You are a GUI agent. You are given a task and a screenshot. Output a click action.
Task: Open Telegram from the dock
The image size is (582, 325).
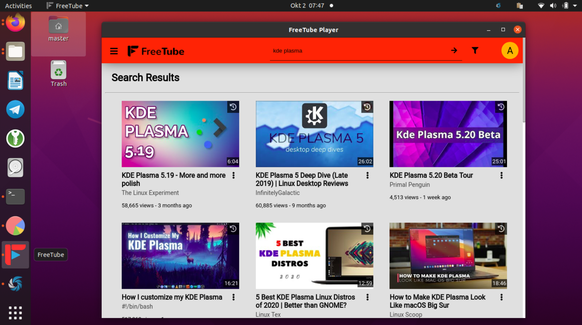coord(15,109)
